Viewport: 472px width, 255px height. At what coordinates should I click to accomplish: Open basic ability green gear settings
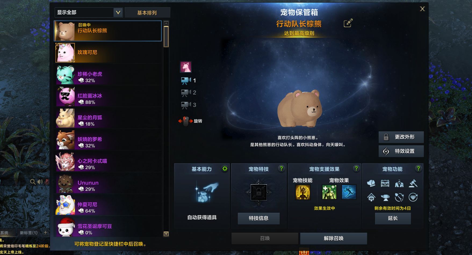[225, 169]
